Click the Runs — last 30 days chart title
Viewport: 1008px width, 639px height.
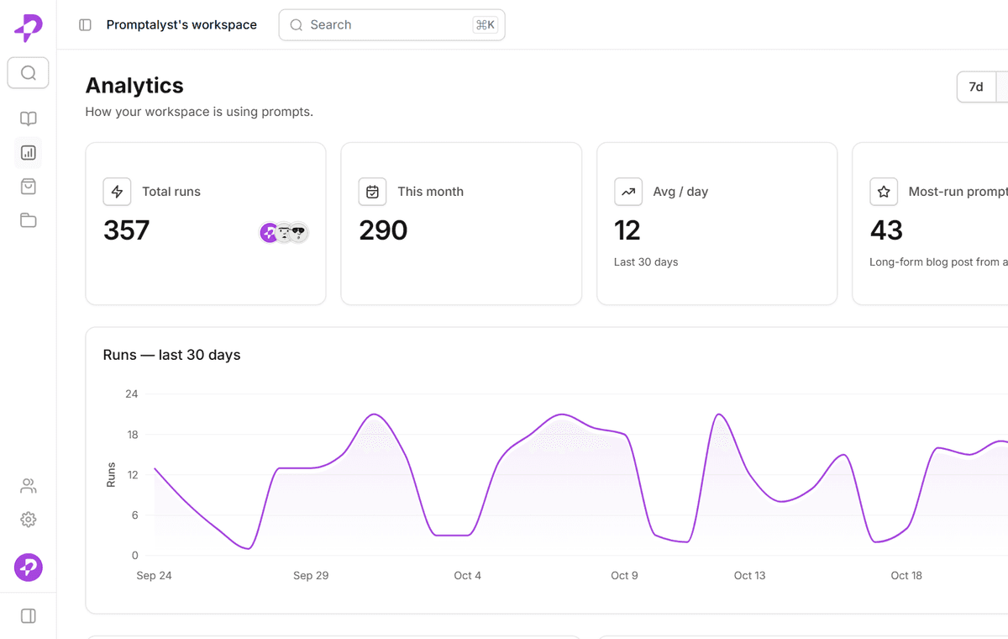172,355
